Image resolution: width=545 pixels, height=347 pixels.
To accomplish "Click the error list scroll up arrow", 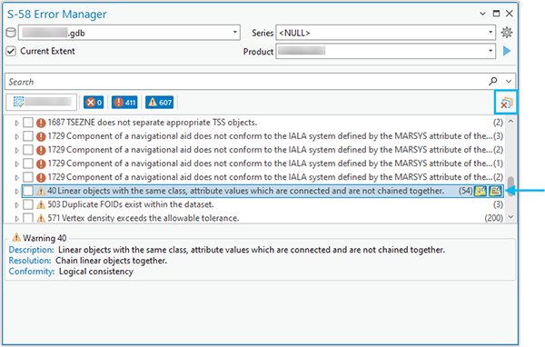I will 510,122.
